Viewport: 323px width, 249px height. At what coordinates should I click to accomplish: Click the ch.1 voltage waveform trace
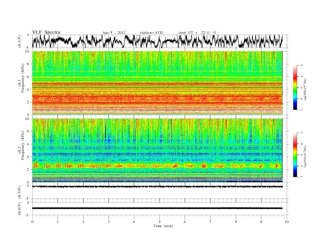tap(157, 41)
